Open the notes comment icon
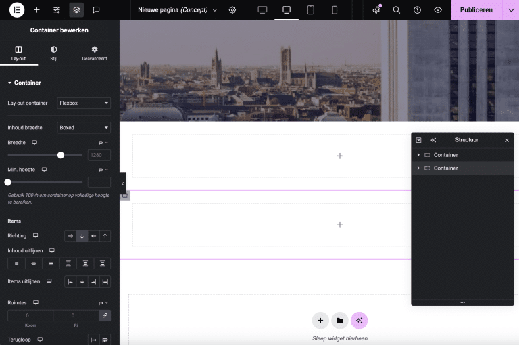The width and height of the screenshot is (519, 345). pyautogui.click(x=96, y=10)
